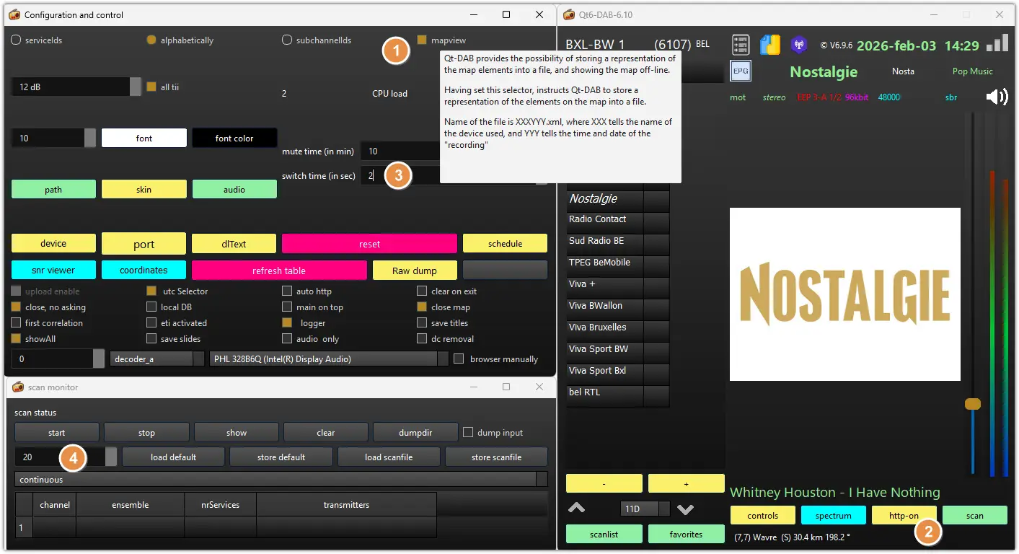Click the signal strength bars icon

pyautogui.click(x=998, y=43)
